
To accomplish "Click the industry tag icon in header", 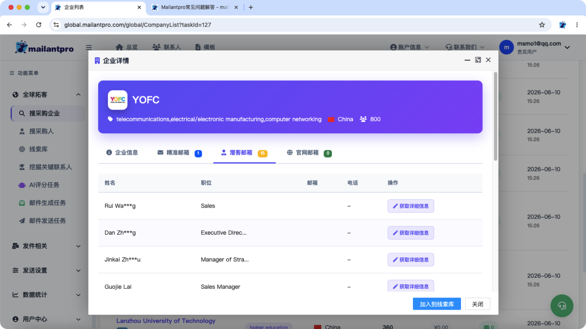I will tap(110, 119).
